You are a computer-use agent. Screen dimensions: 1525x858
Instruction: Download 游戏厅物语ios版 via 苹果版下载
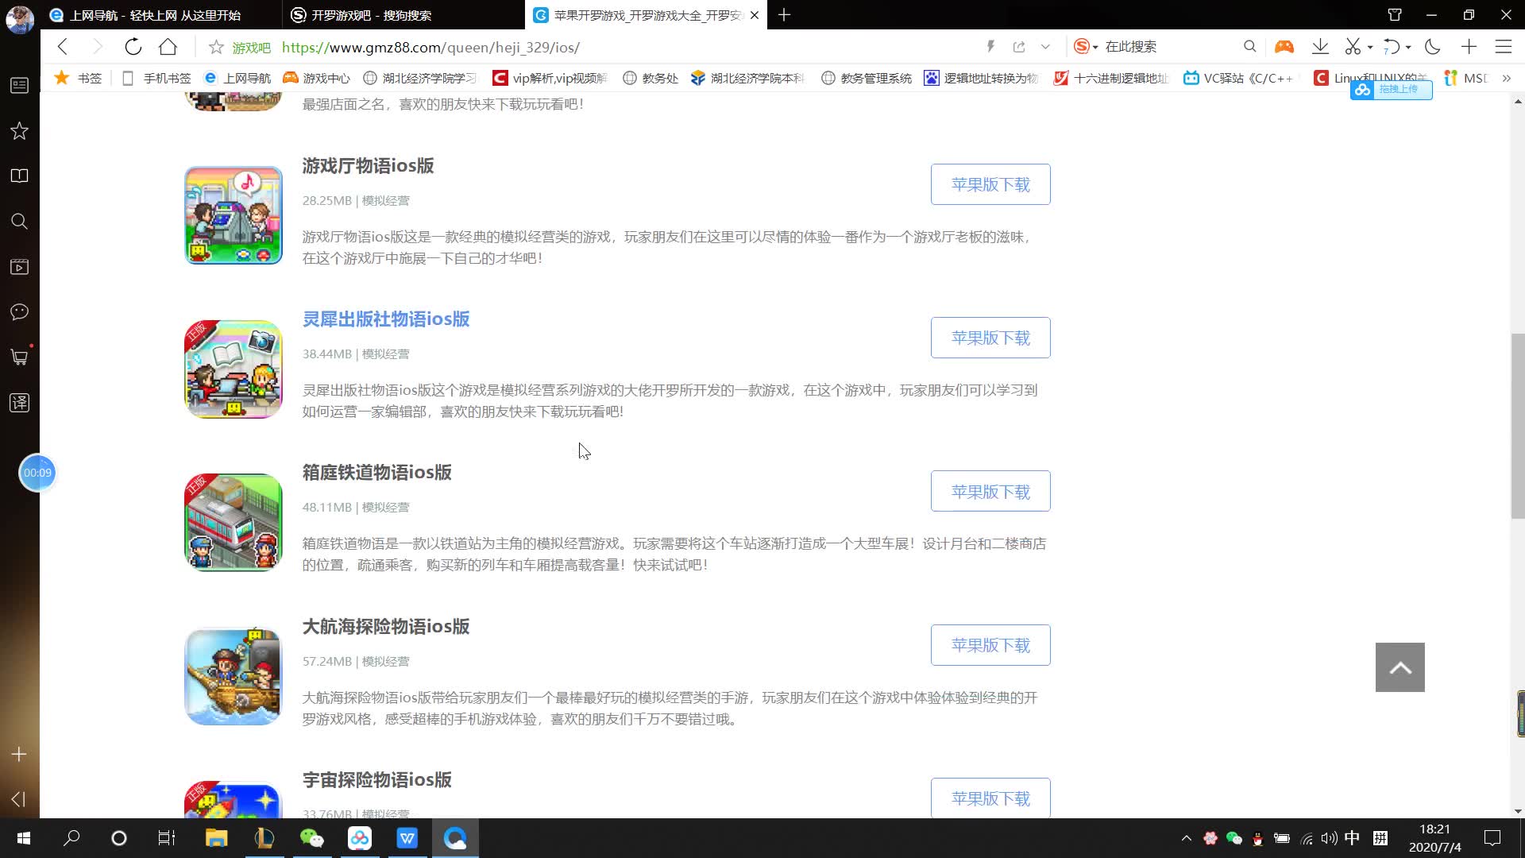pos(990,184)
